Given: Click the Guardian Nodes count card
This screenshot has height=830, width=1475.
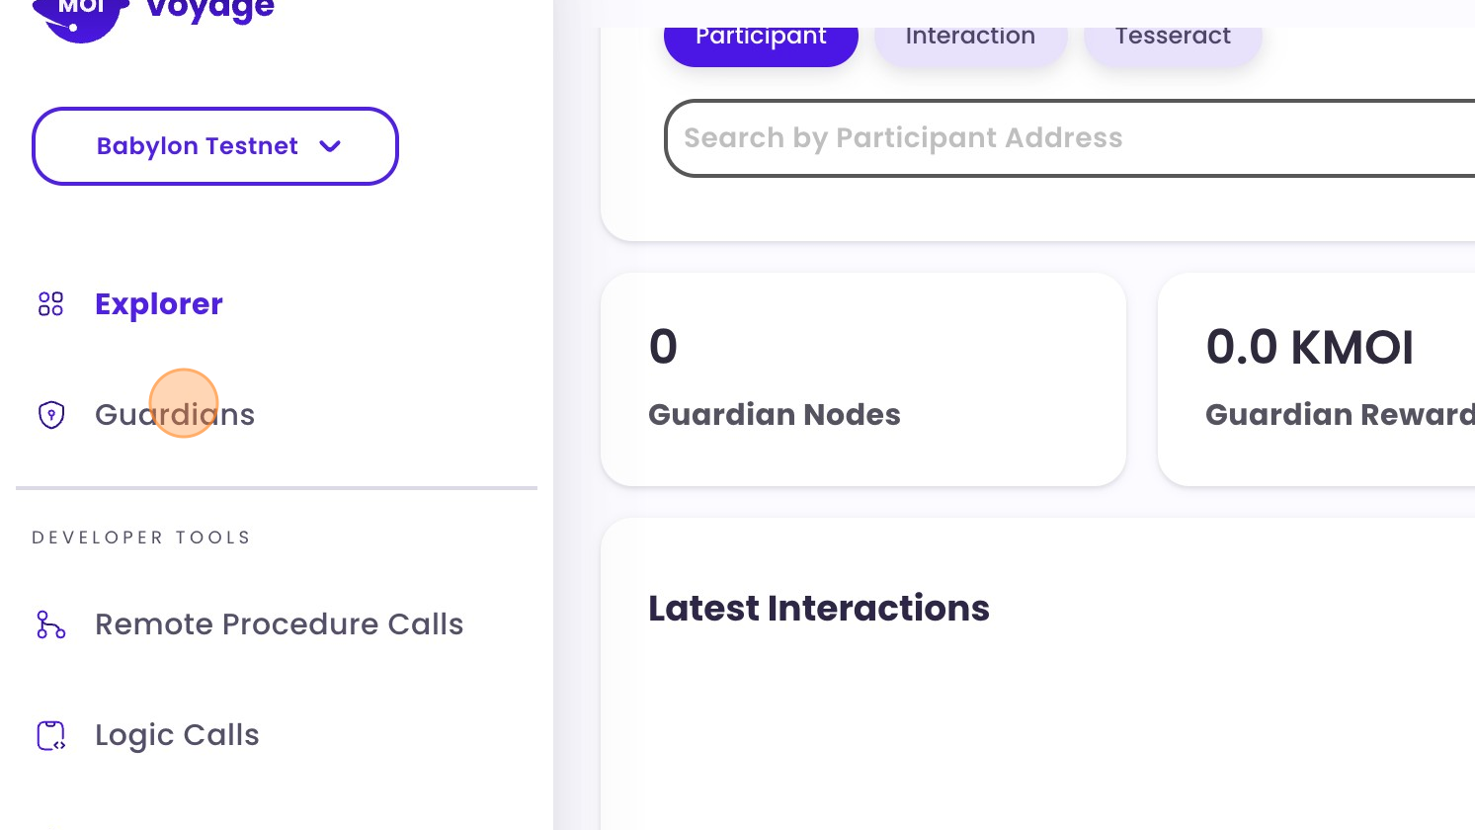Looking at the screenshot, I should pos(863,379).
